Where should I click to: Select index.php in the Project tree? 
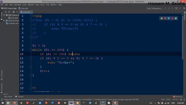tap(13, 18)
